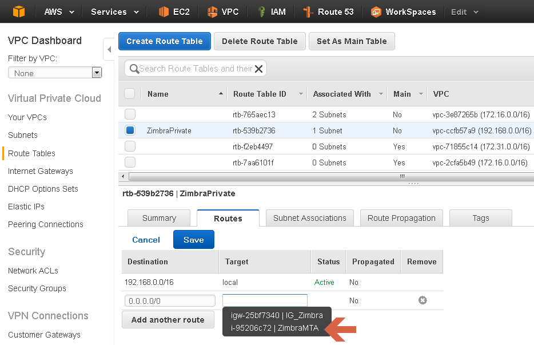Open the Filter by VPC dropdown

tap(55, 73)
